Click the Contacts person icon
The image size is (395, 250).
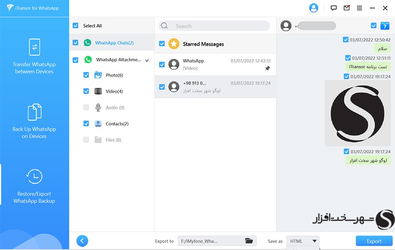click(x=98, y=124)
